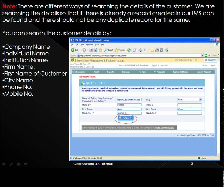Click the pen tool in slideshow controls

(x=11, y=164)
